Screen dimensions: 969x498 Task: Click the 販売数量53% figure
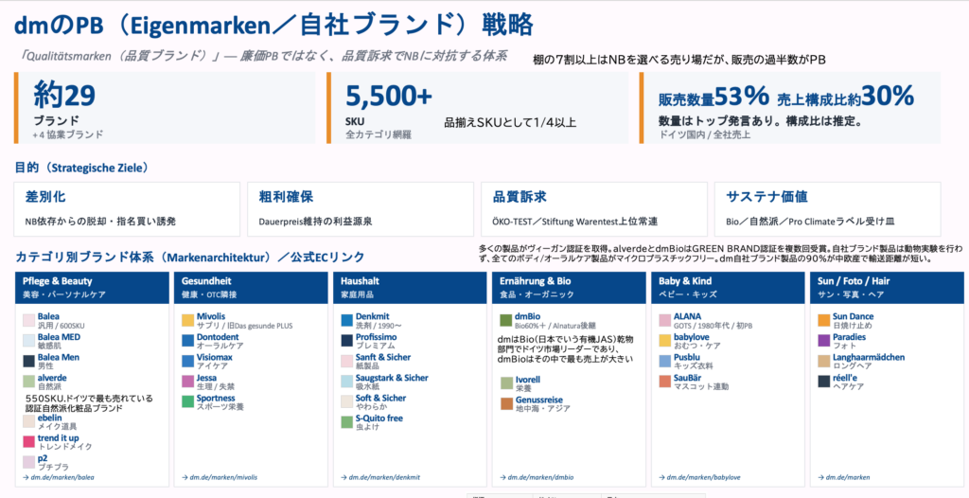click(x=714, y=97)
